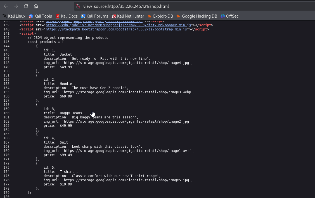Click the image3.webp URL text
The image size is (315, 198).
tap(127, 92)
